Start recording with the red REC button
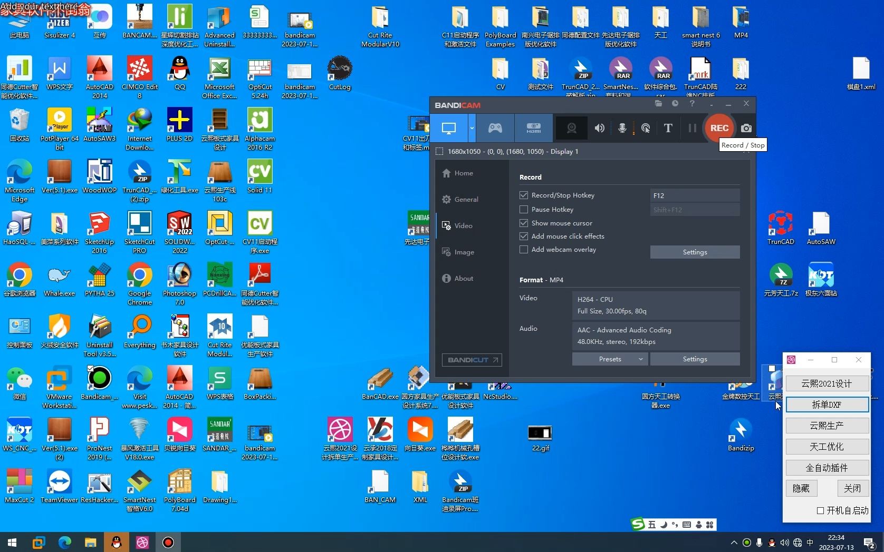 pyautogui.click(x=719, y=128)
